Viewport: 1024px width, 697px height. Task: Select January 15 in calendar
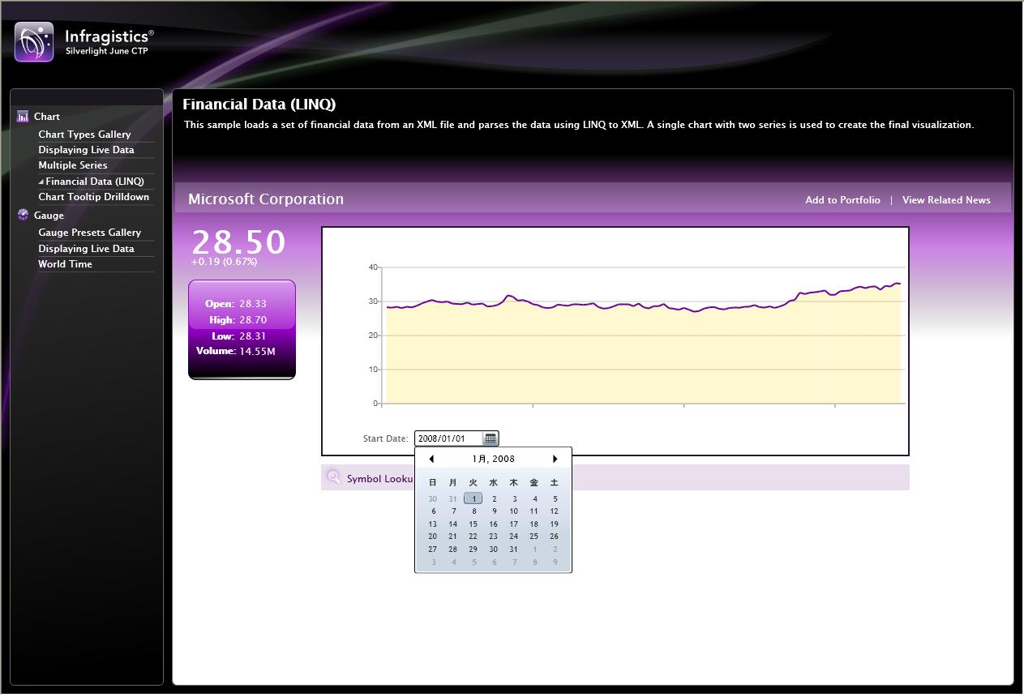point(473,524)
